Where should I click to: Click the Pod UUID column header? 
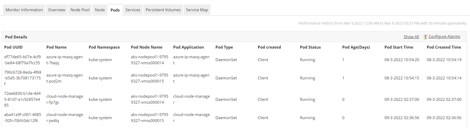[x=13, y=47]
